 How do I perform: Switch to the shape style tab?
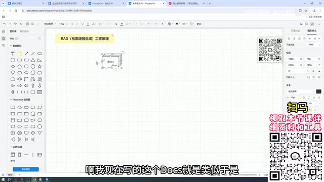pos(312,31)
